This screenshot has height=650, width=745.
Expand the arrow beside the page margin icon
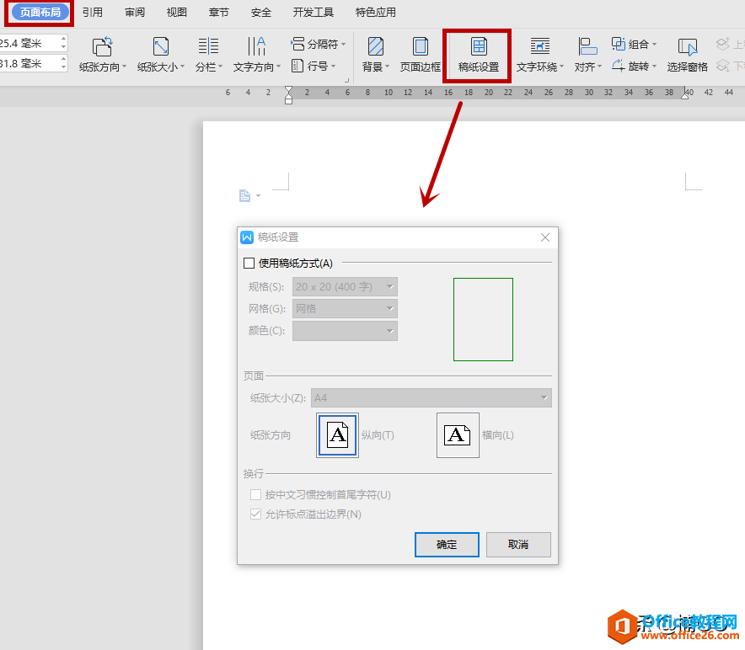point(258,195)
